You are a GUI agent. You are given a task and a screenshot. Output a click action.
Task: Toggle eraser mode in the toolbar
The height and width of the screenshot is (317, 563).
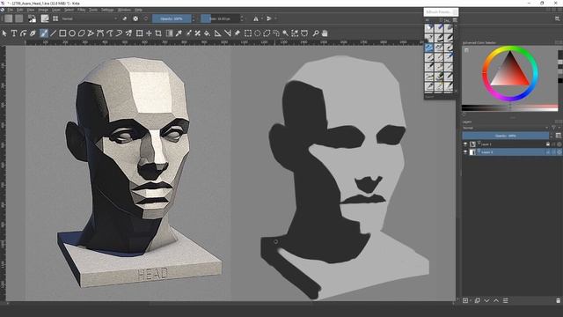tap(125, 18)
